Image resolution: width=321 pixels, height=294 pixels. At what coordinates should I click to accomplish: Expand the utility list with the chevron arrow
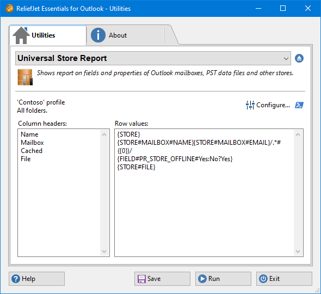(x=286, y=59)
